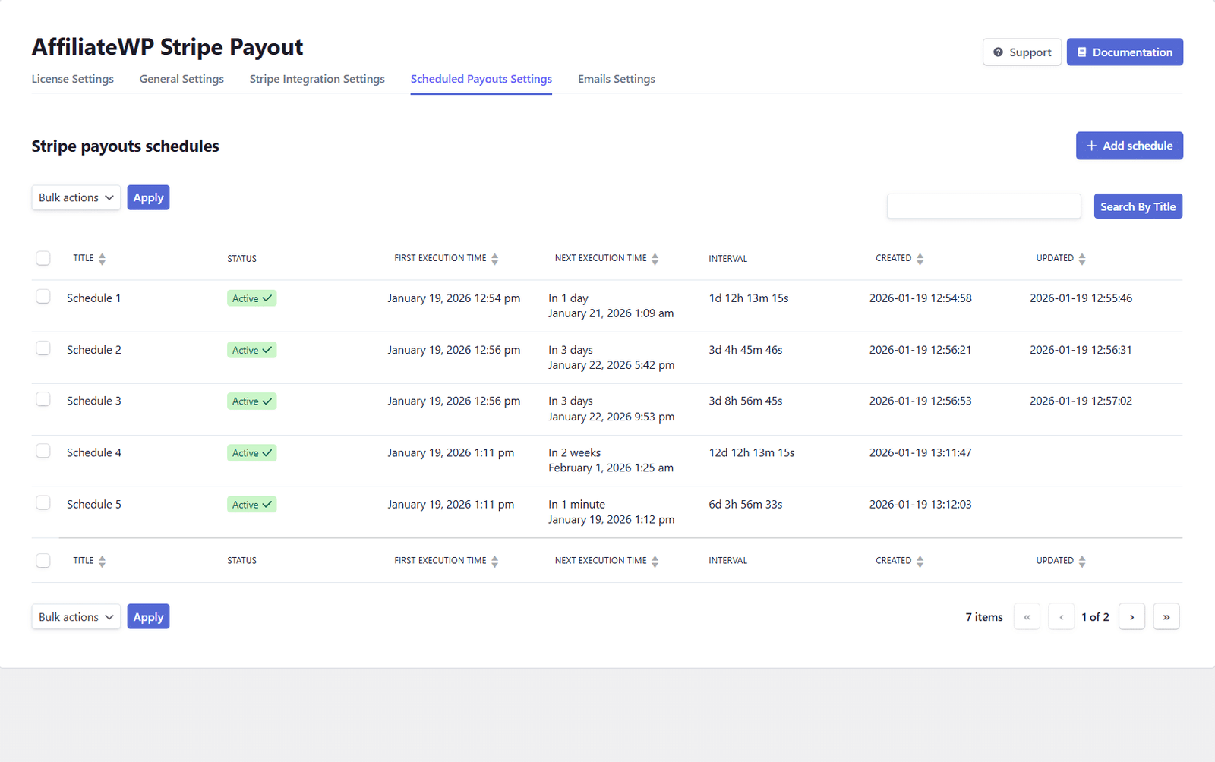Click Search By Title button
The image size is (1215, 762).
coord(1138,206)
